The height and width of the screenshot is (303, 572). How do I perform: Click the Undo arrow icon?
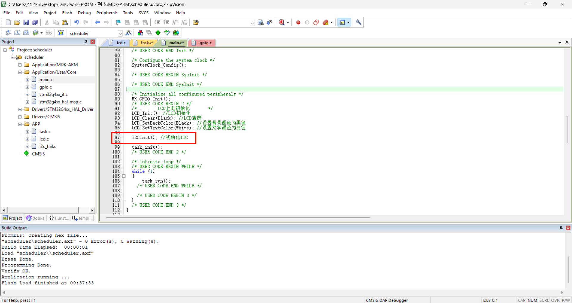click(77, 22)
